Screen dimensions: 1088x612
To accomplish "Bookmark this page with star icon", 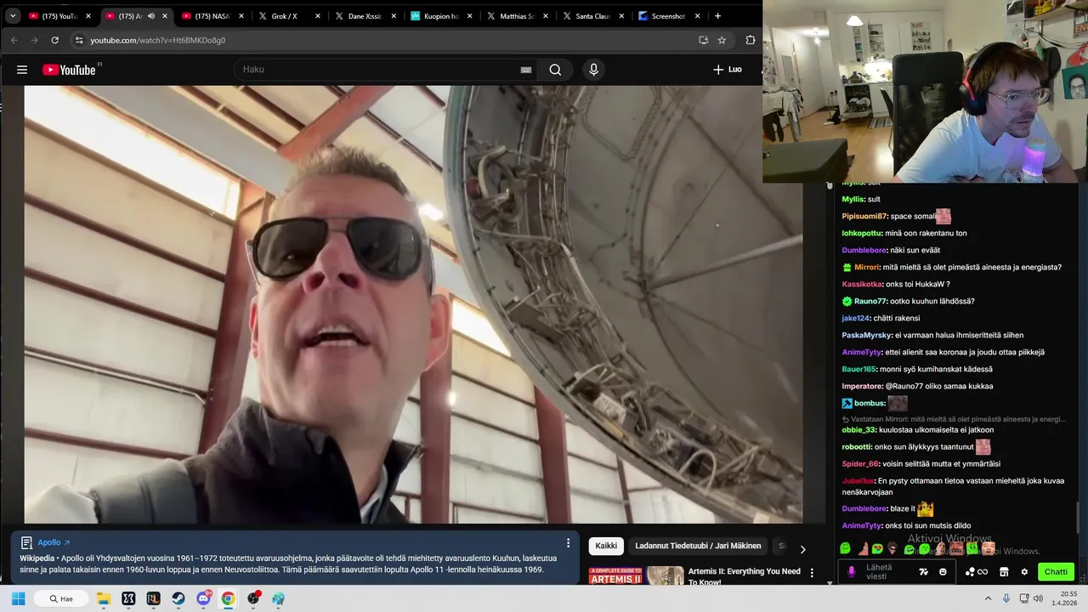I will tap(722, 40).
